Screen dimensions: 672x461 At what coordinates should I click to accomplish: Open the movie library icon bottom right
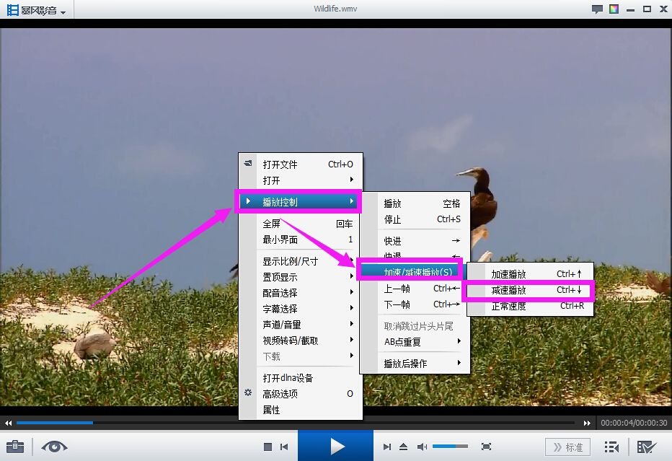click(647, 446)
